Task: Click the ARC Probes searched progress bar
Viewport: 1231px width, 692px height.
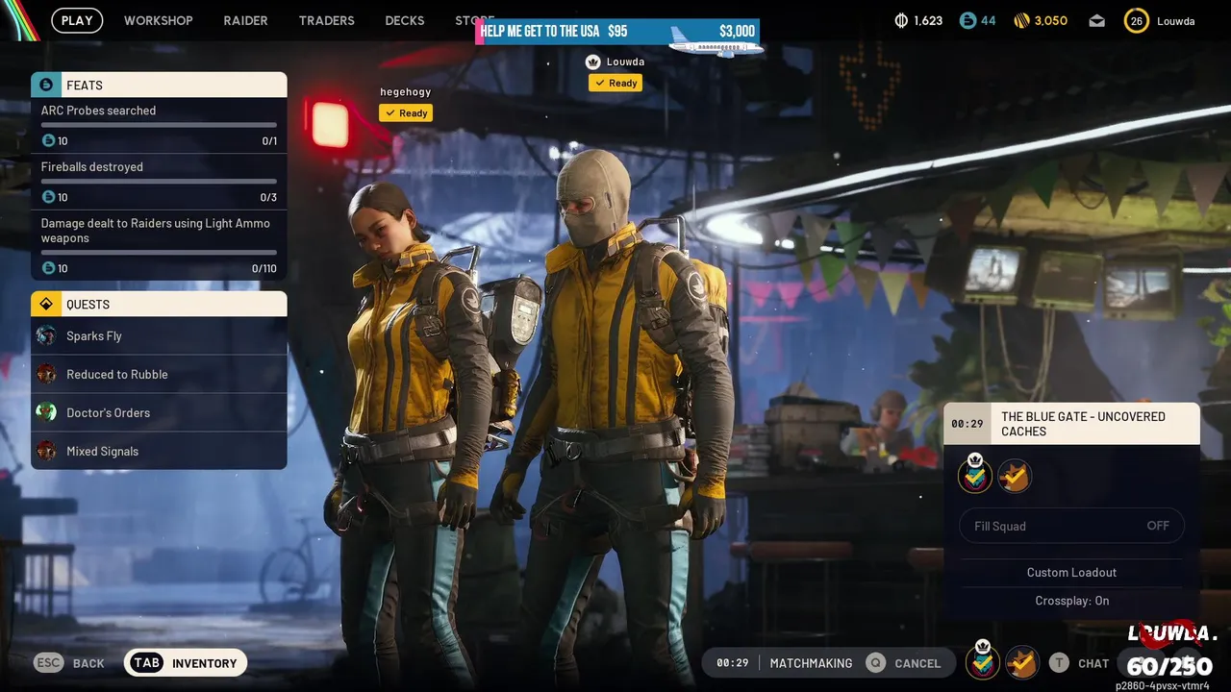Action: pyautogui.click(x=159, y=125)
